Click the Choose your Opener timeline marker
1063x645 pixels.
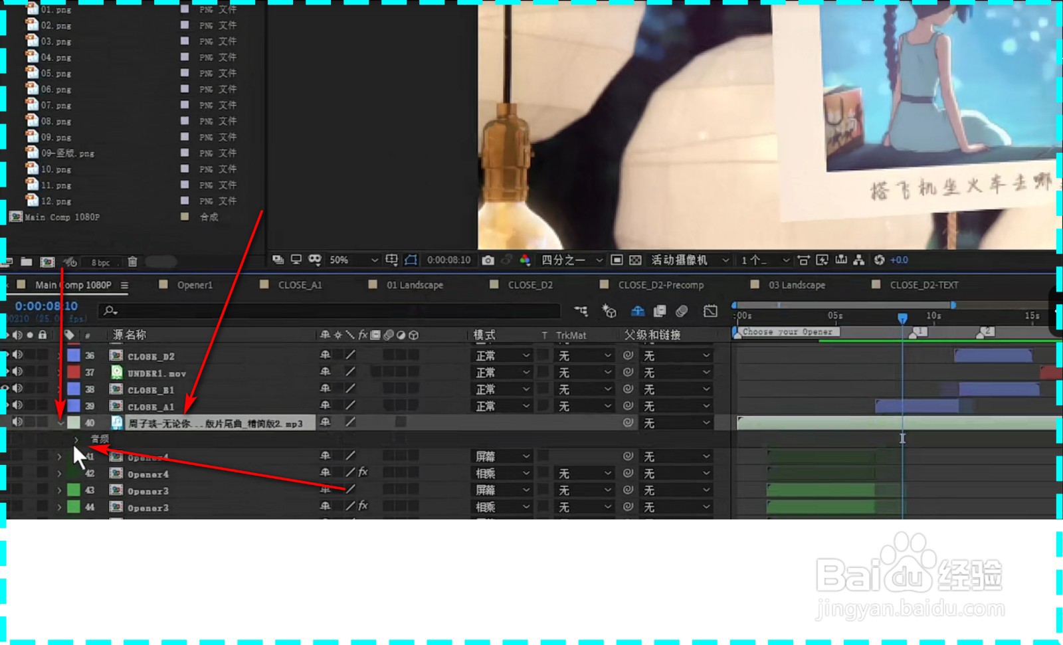click(x=787, y=331)
